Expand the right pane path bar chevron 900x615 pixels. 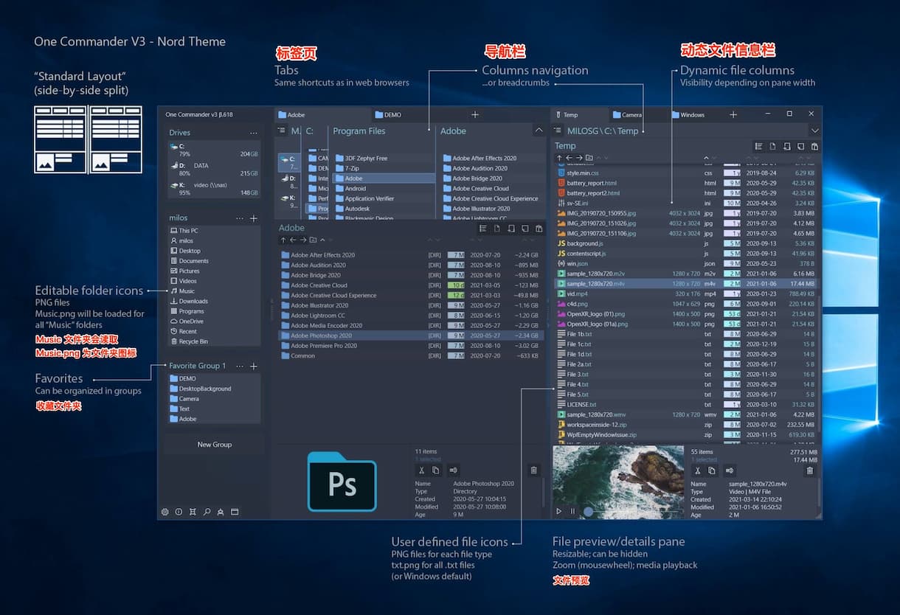coord(814,131)
